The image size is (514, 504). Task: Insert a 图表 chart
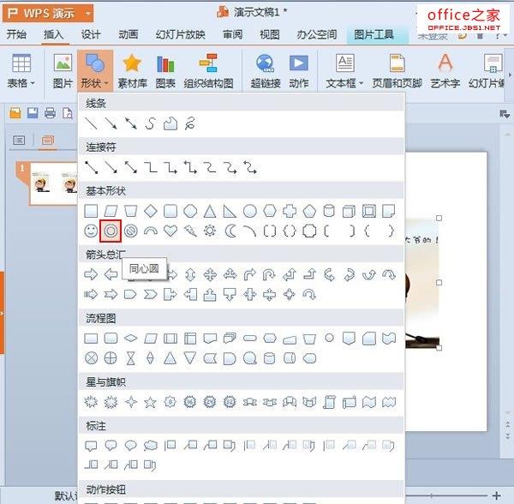pyautogui.click(x=165, y=71)
